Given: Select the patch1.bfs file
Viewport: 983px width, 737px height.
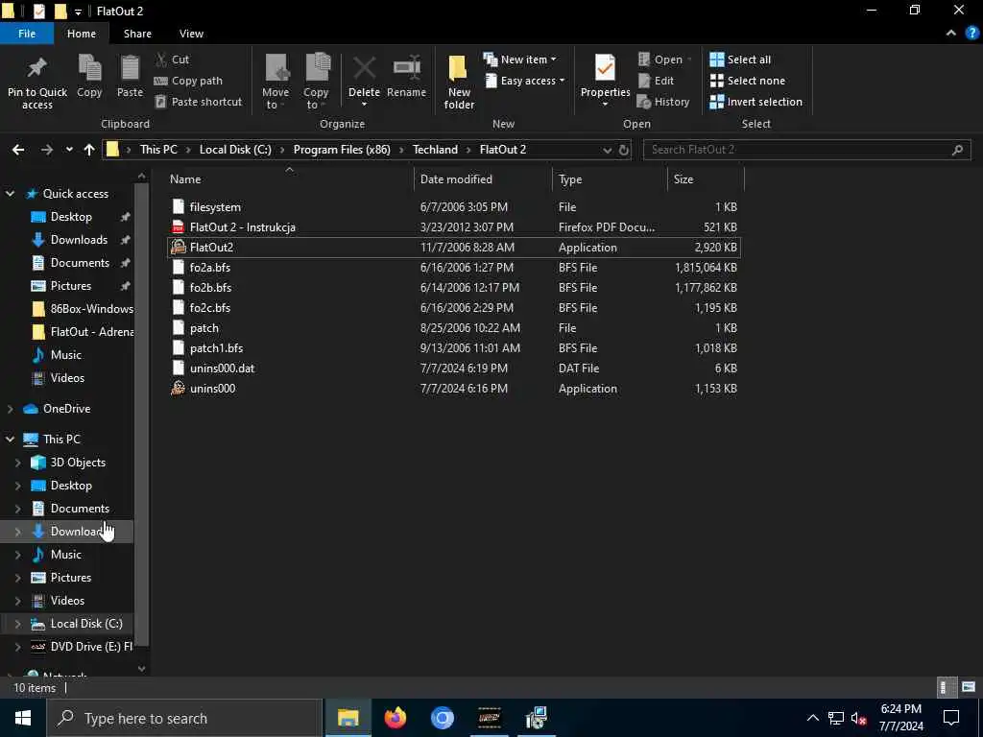Looking at the screenshot, I should point(454,348).
